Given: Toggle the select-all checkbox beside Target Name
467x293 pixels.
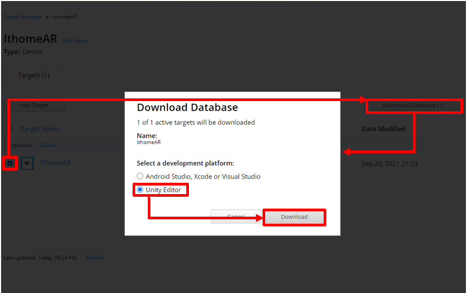Looking at the screenshot, I should point(11,128).
